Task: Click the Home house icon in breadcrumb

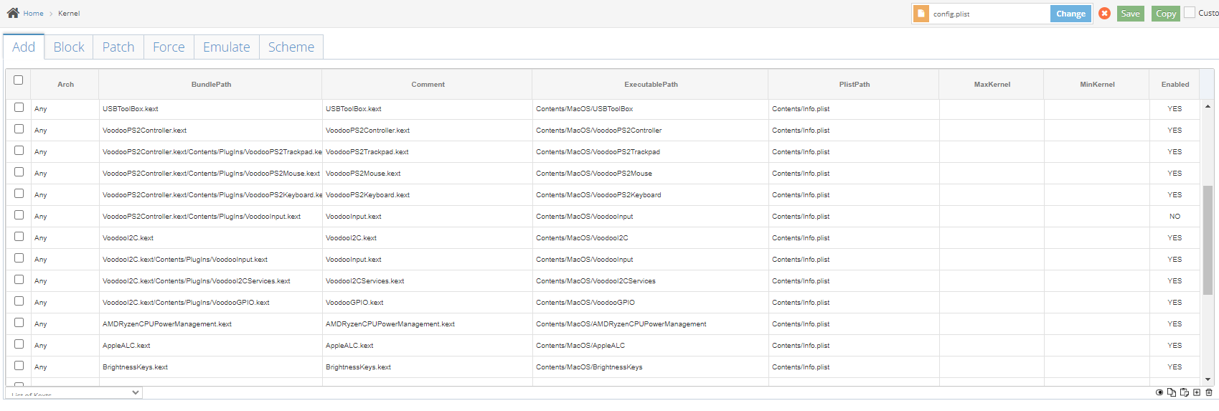Action: coord(13,13)
